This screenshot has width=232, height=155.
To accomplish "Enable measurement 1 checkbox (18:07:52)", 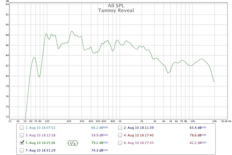I will (x=22, y=128).
